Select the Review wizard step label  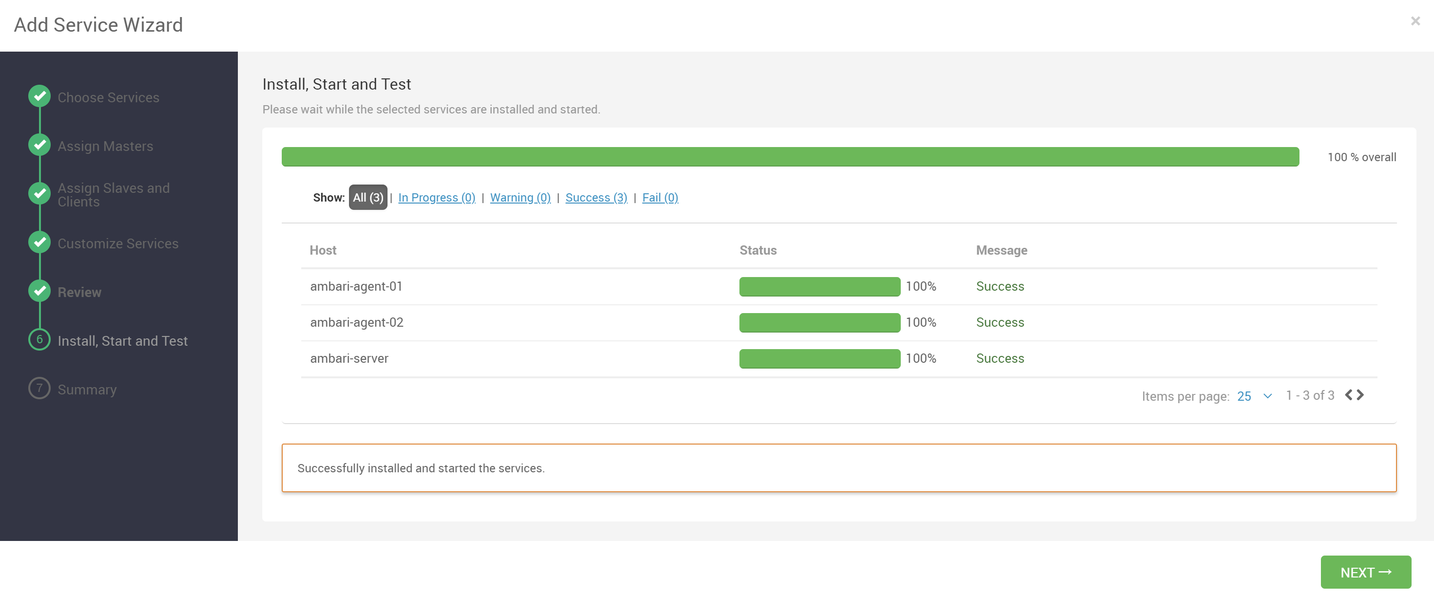[79, 293]
